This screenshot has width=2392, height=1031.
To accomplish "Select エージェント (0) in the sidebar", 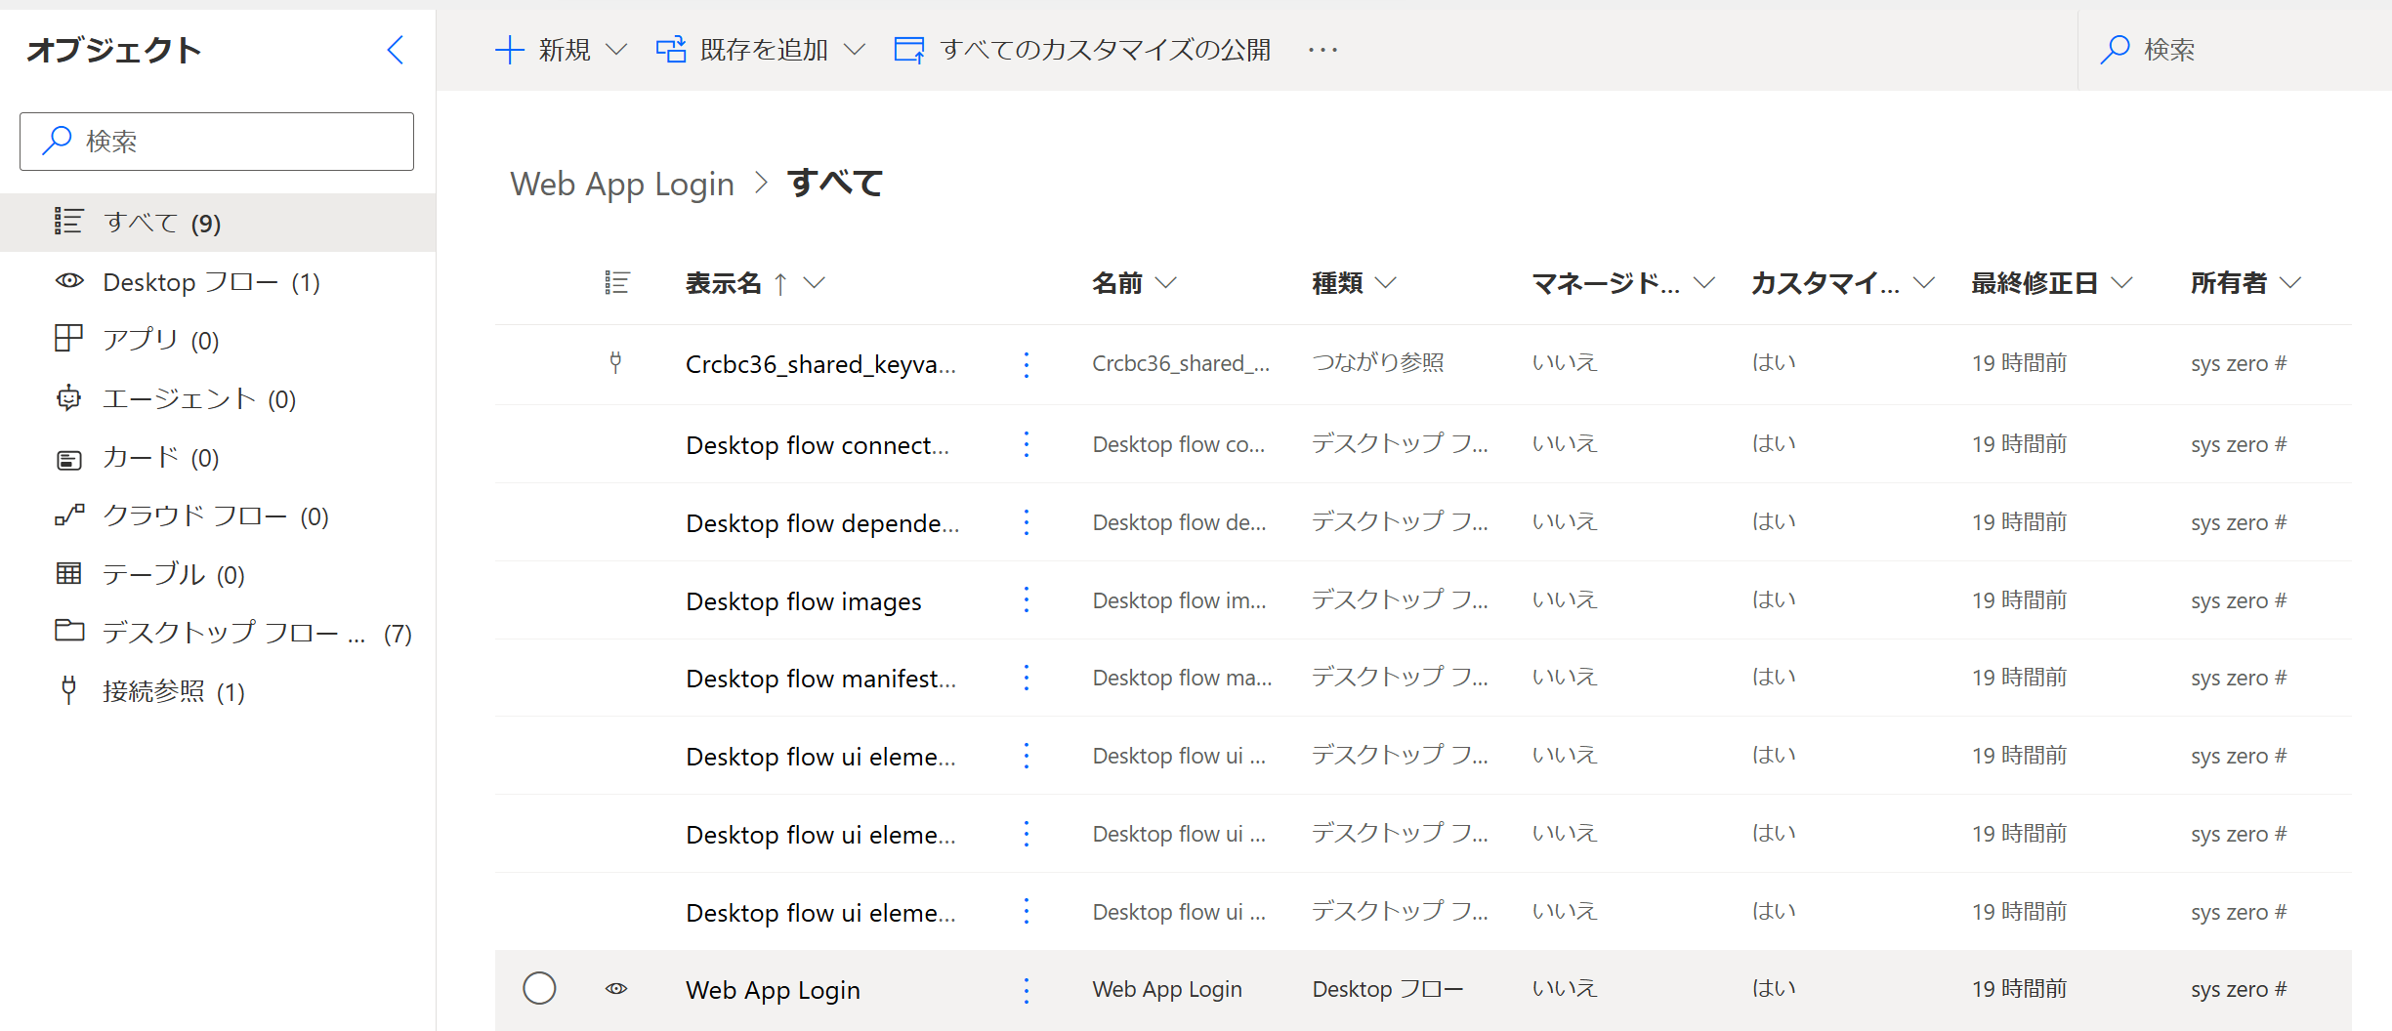I will [218, 398].
